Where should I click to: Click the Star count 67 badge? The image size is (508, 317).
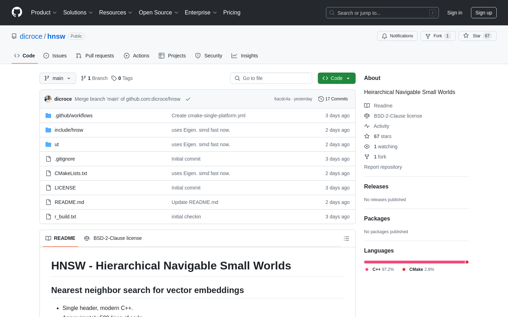point(487,36)
